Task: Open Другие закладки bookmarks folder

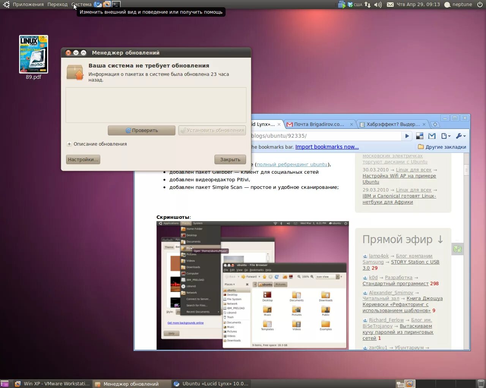Action: [442, 147]
